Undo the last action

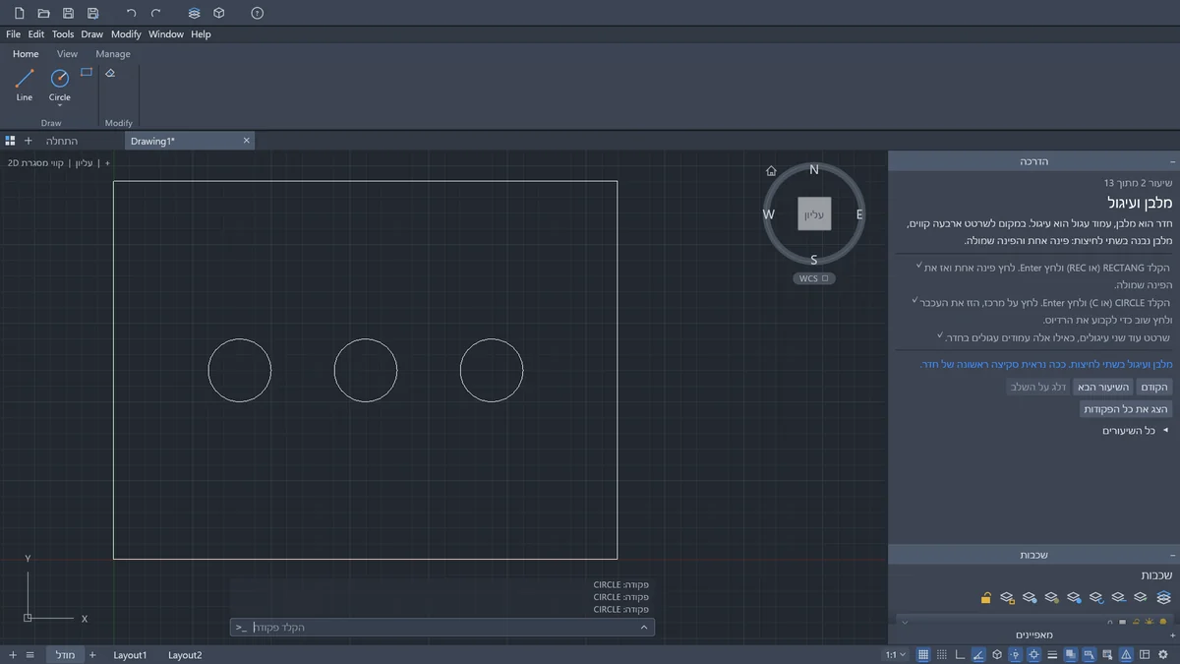click(131, 13)
